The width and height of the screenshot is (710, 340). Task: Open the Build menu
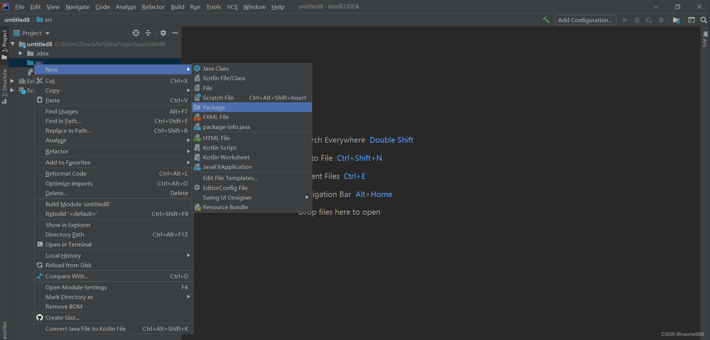177,7
